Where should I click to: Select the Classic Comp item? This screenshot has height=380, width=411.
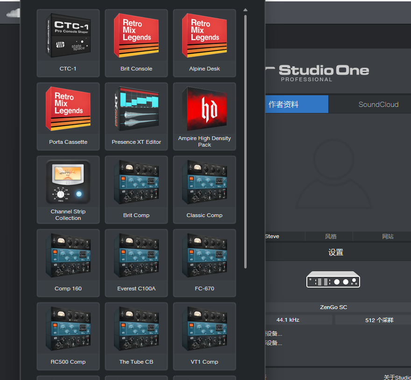[205, 190]
